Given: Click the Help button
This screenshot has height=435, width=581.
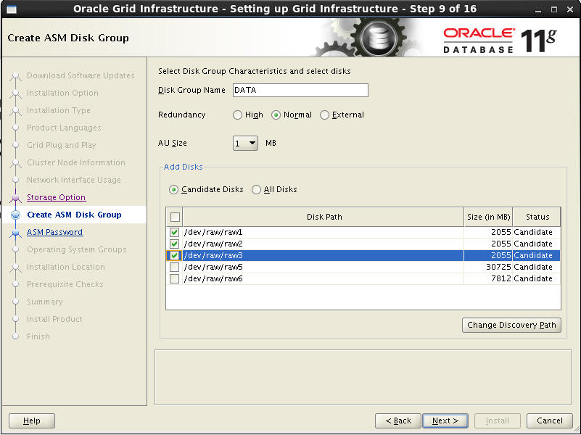Looking at the screenshot, I should [x=32, y=420].
